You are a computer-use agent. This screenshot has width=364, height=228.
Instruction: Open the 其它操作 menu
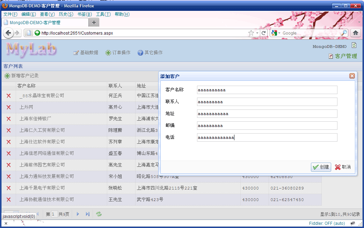pos(150,53)
